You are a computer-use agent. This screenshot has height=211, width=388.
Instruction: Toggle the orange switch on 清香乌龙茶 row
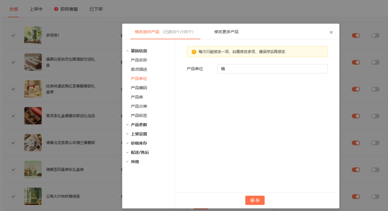click(x=356, y=143)
